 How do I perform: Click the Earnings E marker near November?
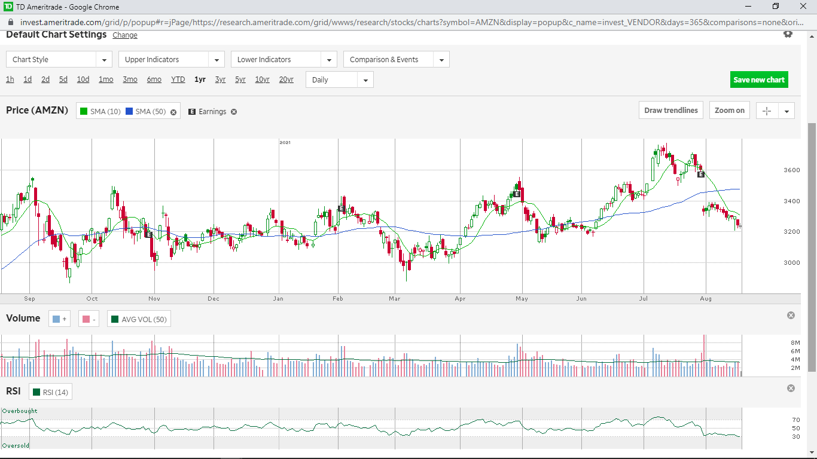click(x=148, y=234)
